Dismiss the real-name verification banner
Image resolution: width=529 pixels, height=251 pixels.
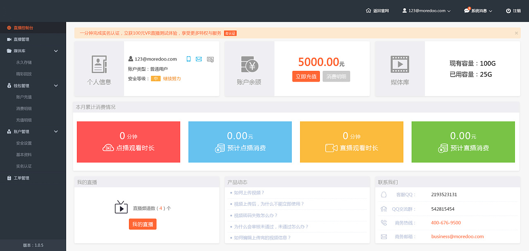[x=516, y=33]
